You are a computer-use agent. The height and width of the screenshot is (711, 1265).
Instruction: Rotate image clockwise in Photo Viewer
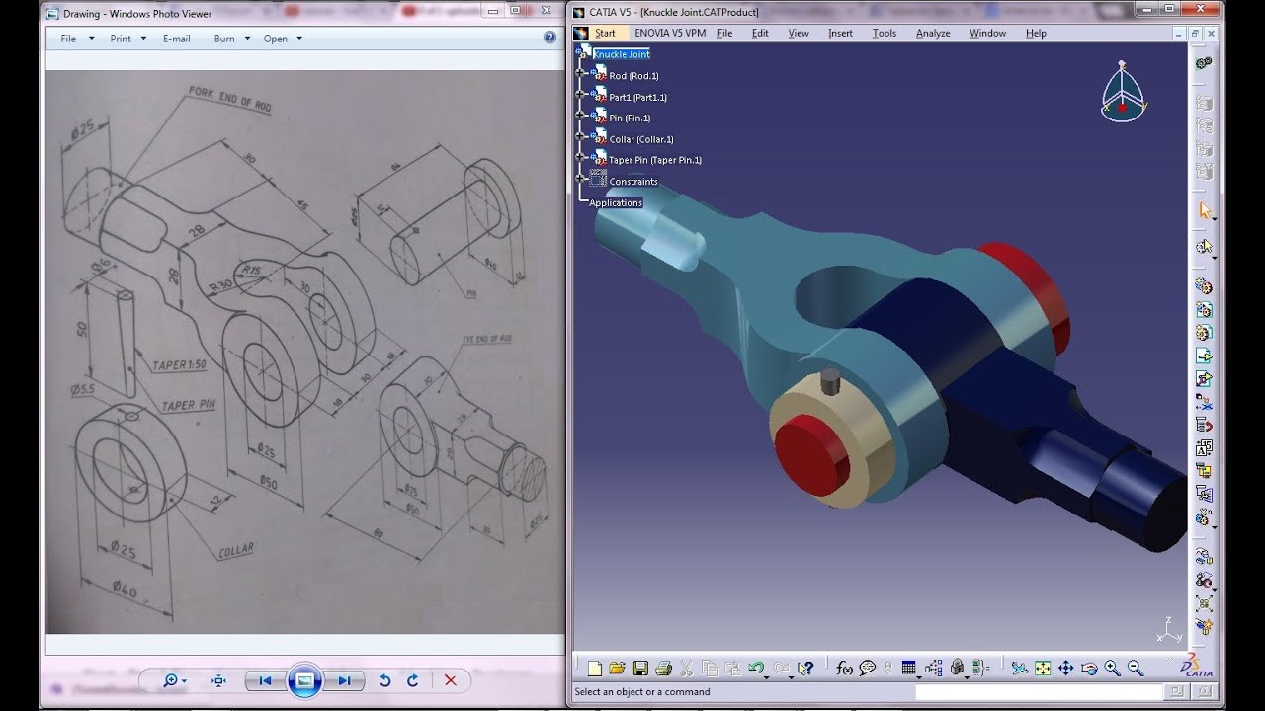412,680
